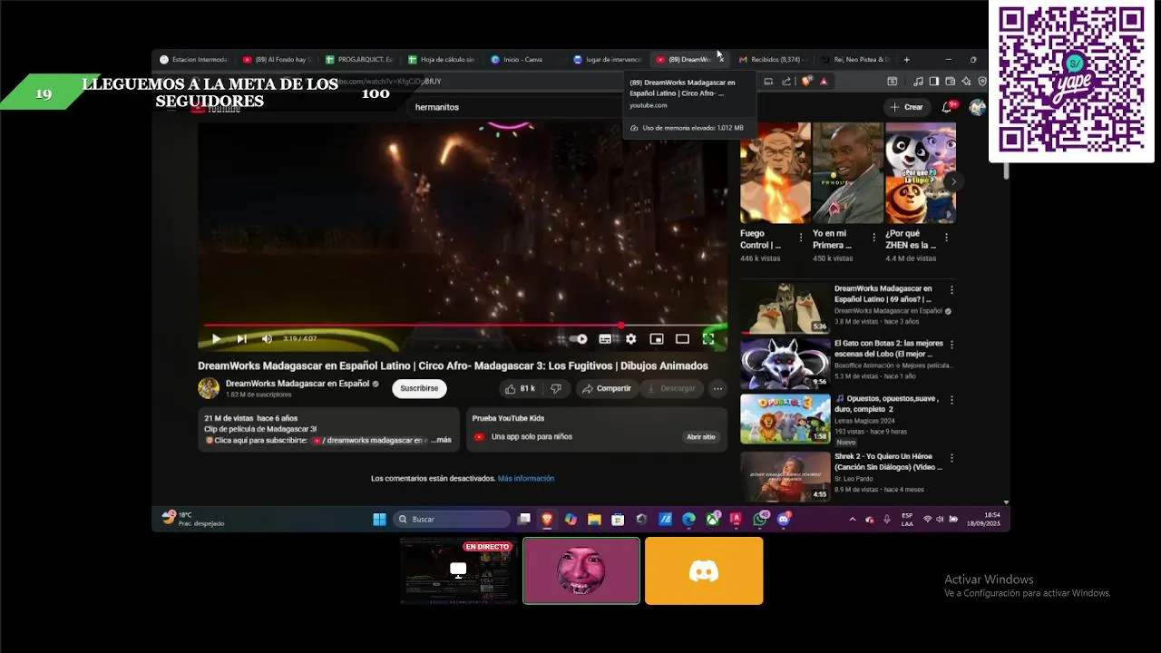The image size is (1161, 653).
Task: Follow the Más información comments link
Action: coord(526,478)
